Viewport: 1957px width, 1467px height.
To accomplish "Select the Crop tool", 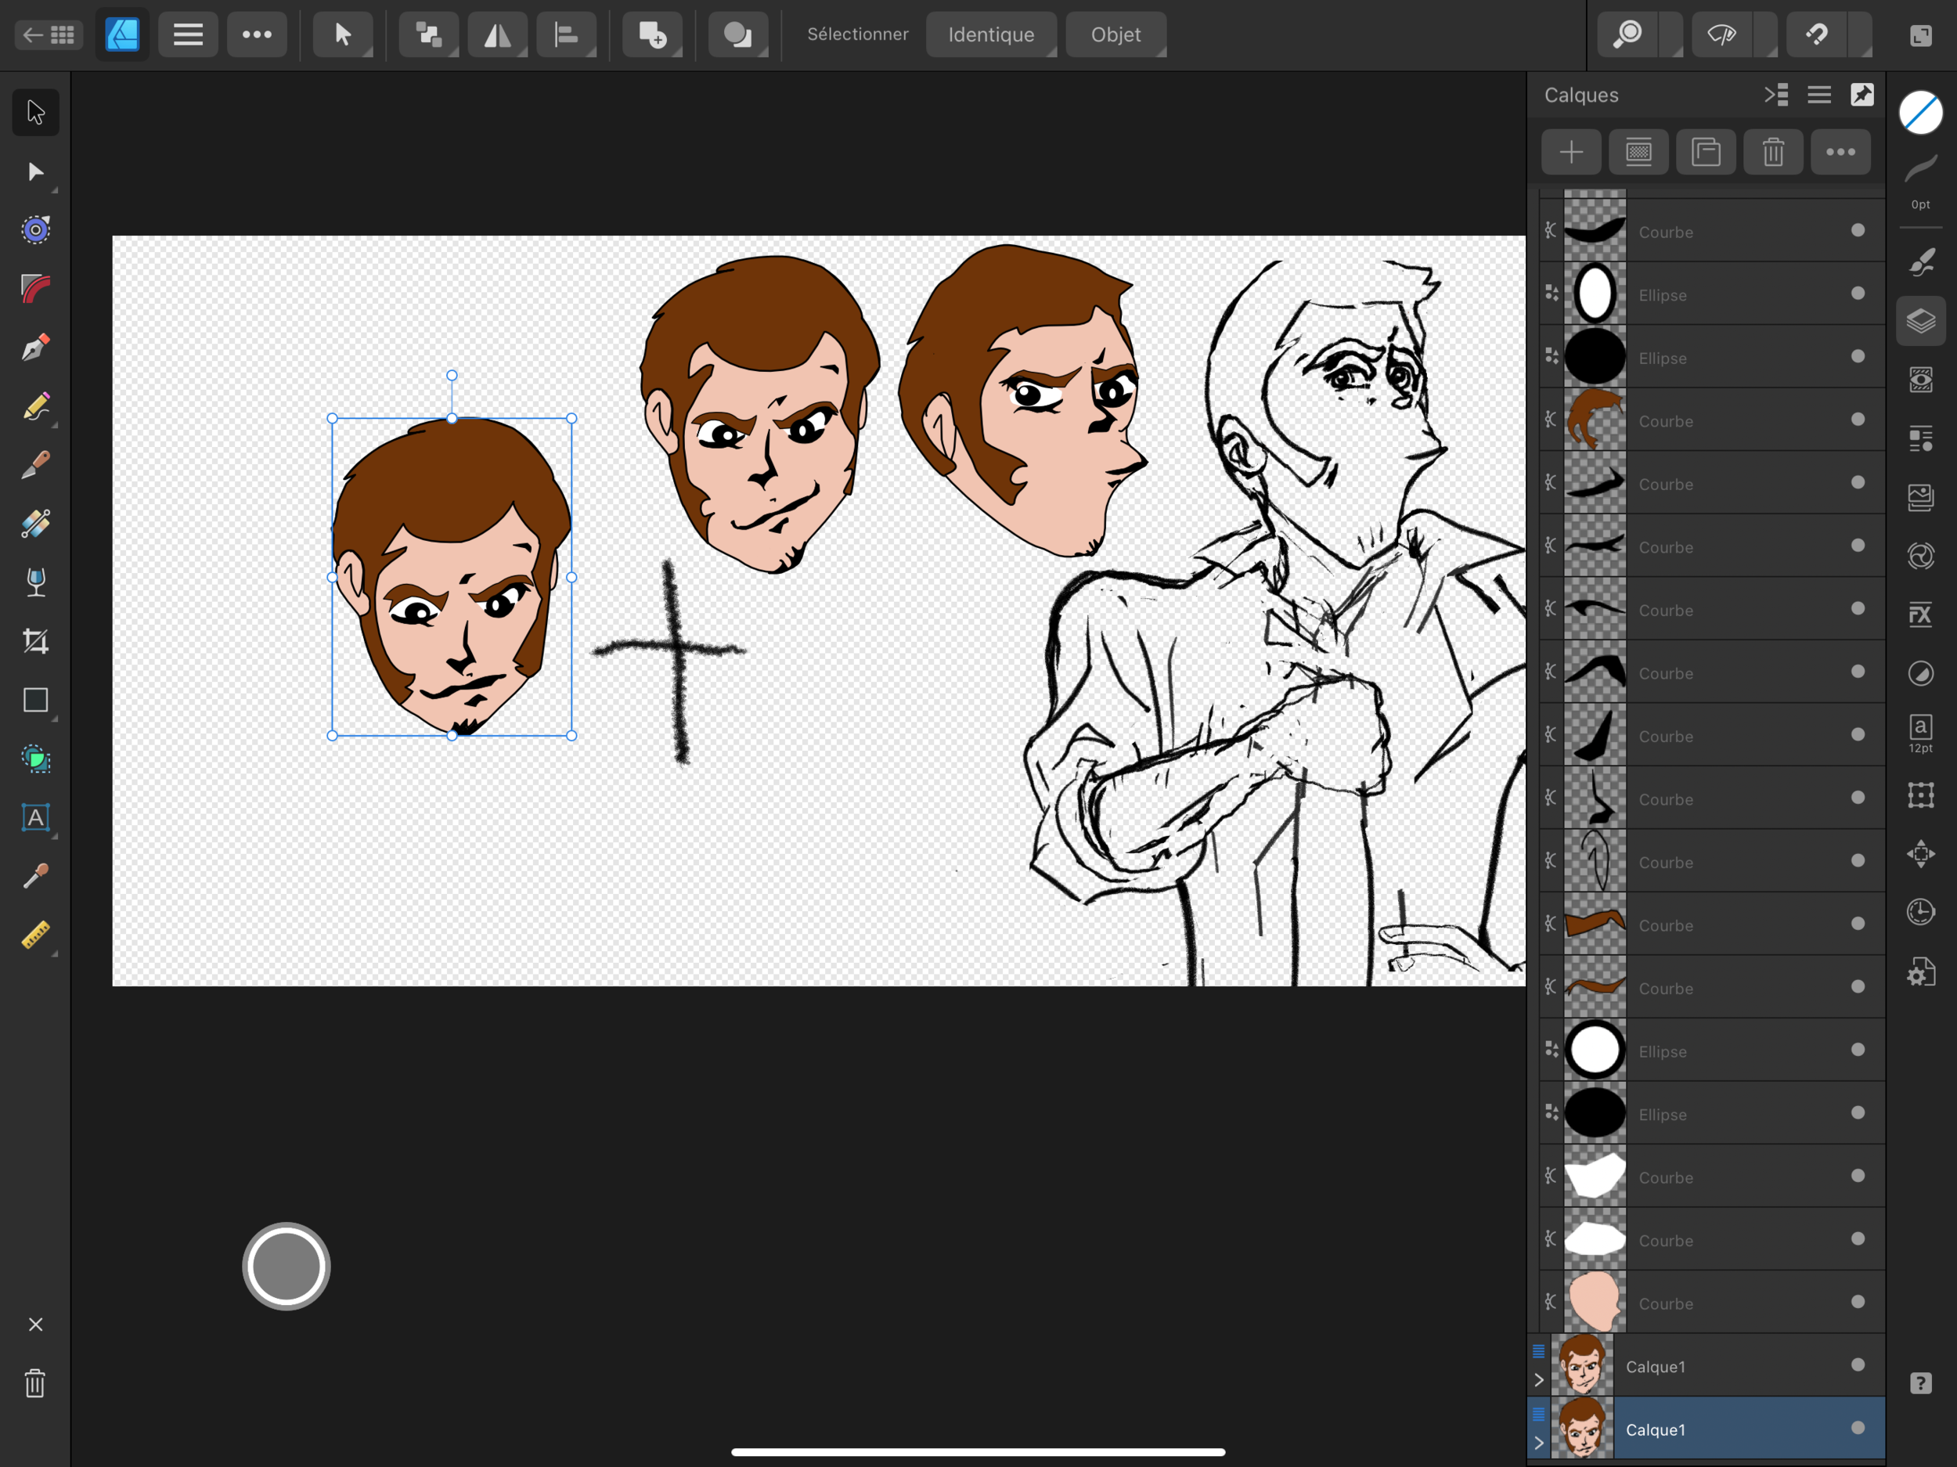I will coord(35,641).
